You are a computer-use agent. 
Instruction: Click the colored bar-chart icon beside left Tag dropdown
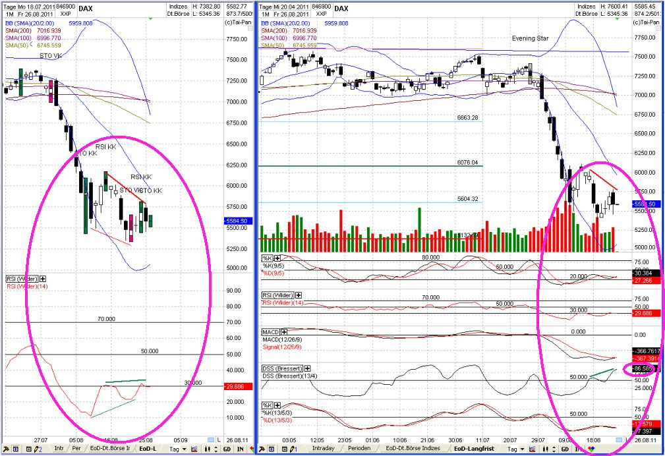tap(195, 449)
